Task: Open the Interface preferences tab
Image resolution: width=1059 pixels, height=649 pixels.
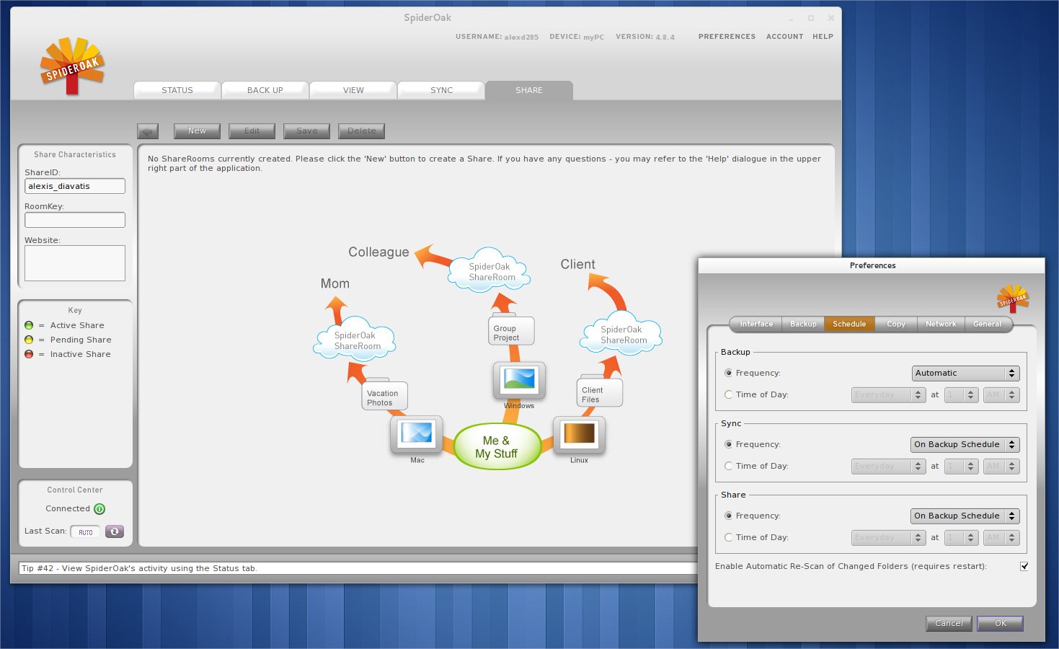Action: 756,324
